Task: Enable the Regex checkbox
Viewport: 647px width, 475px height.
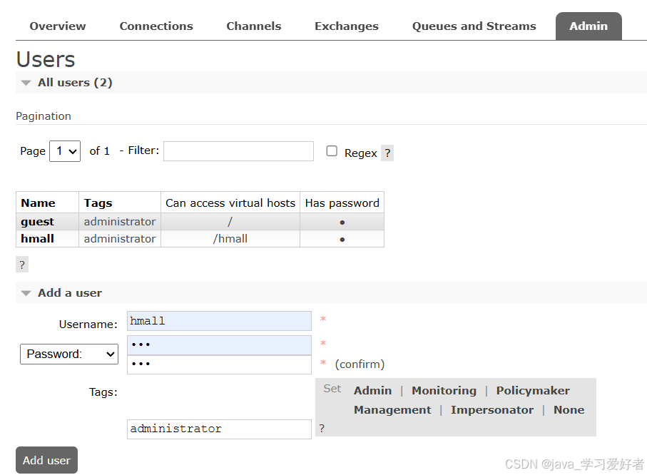Action: (332, 151)
